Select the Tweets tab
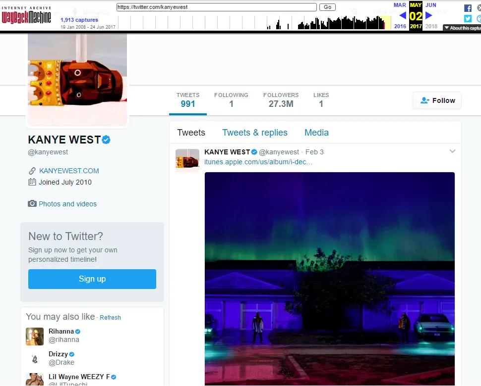This screenshot has width=481, height=386. pos(191,133)
